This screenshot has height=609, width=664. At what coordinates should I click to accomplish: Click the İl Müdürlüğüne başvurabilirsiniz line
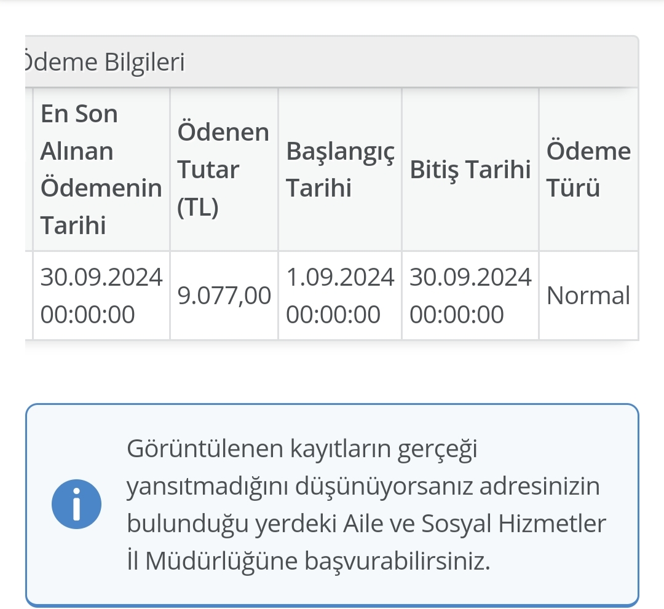[x=309, y=562]
